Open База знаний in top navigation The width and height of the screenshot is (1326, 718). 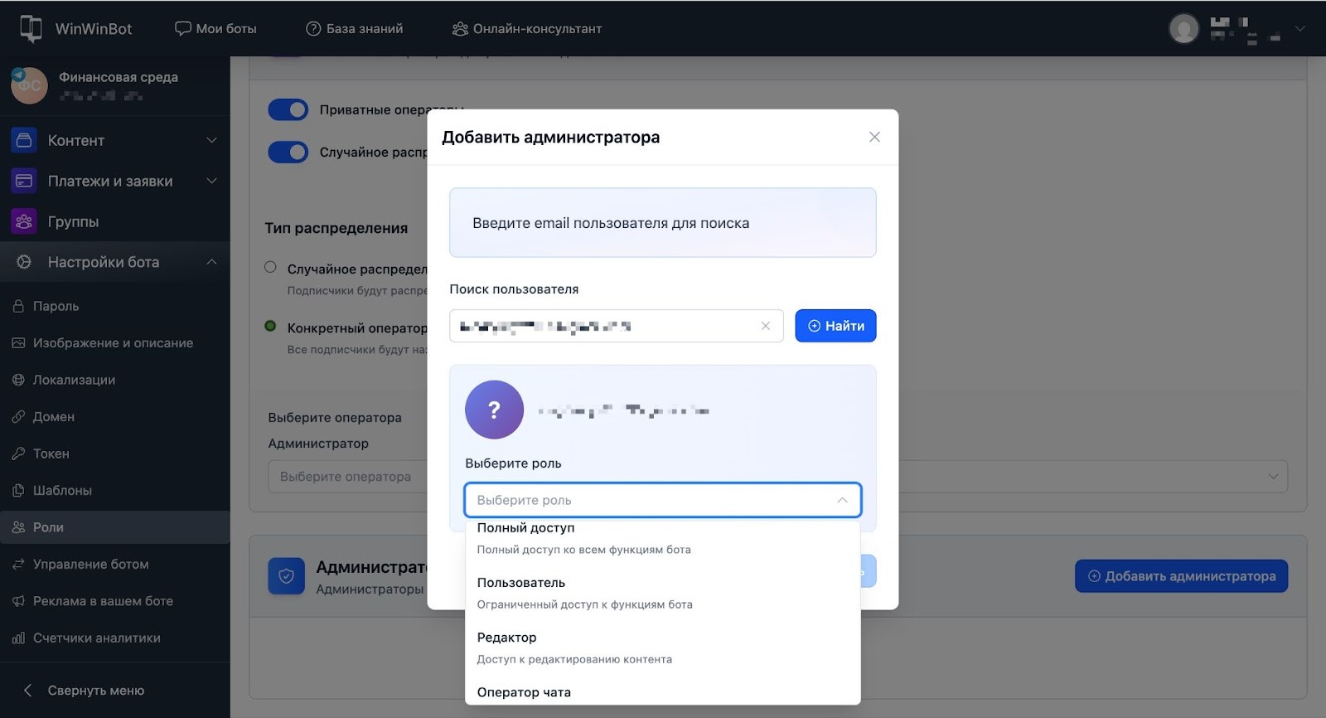point(355,28)
